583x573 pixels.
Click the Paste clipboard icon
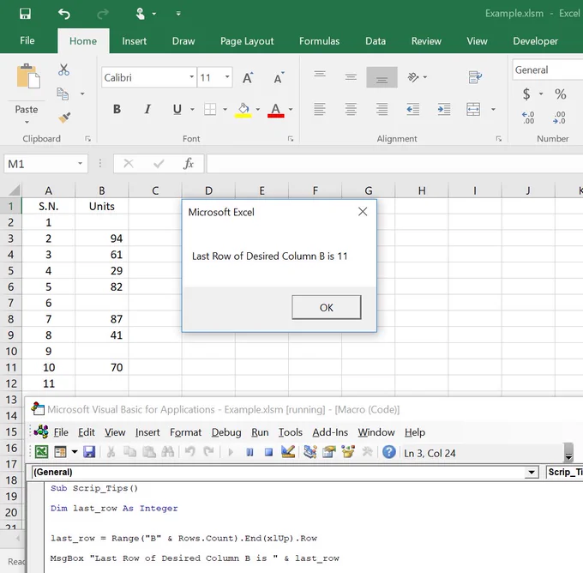(28, 76)
